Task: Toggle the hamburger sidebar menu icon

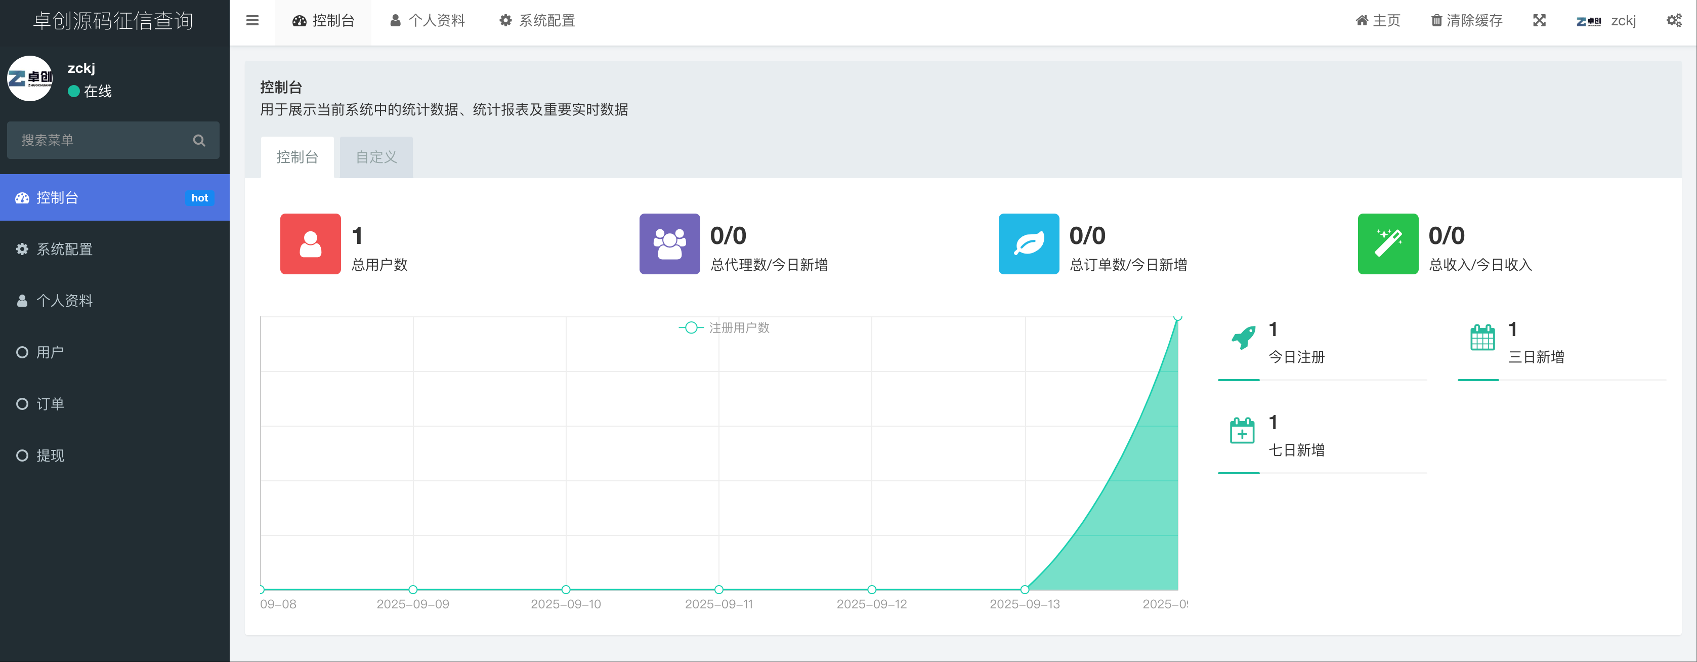Action: click(x=252, y=20)
